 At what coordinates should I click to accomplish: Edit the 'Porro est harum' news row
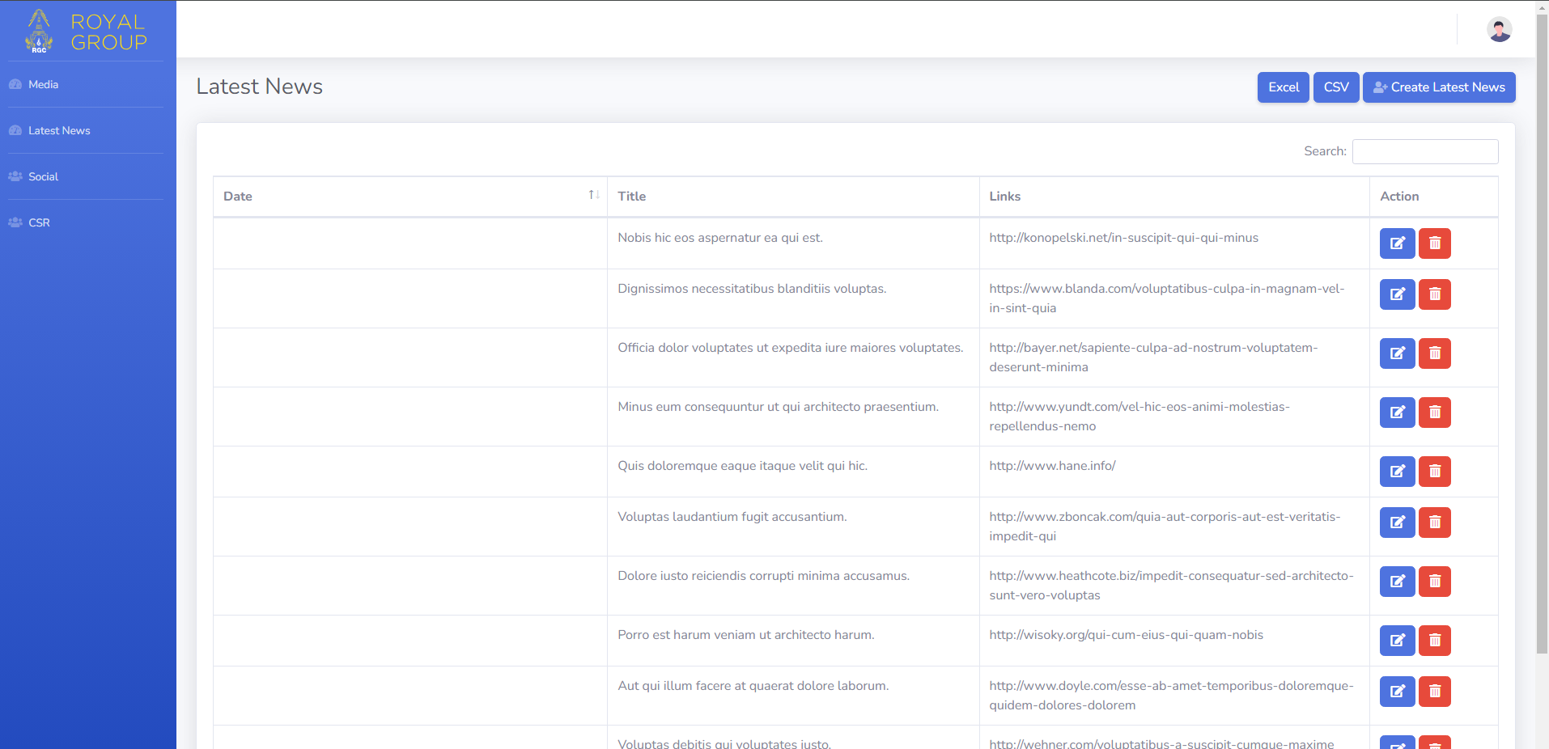(x=1397, y=641)
